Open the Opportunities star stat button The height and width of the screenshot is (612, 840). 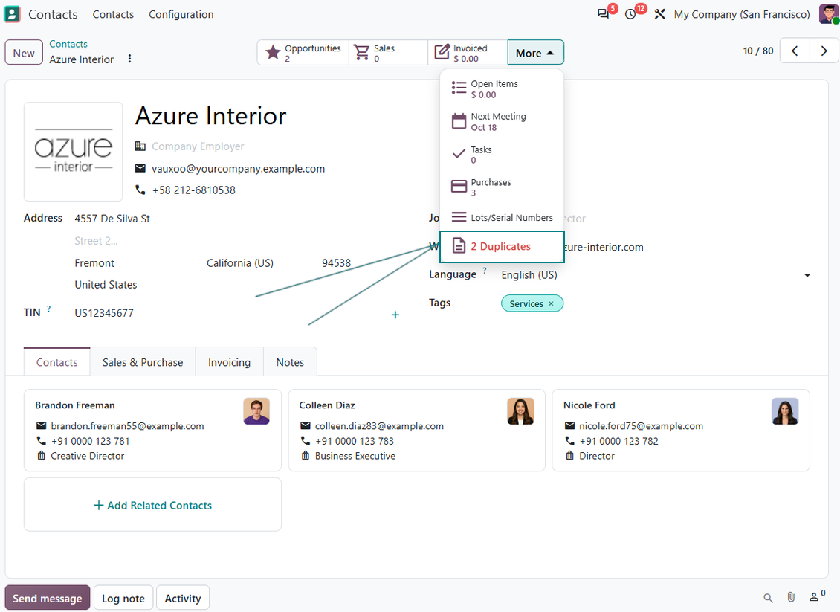coord(303,53)
